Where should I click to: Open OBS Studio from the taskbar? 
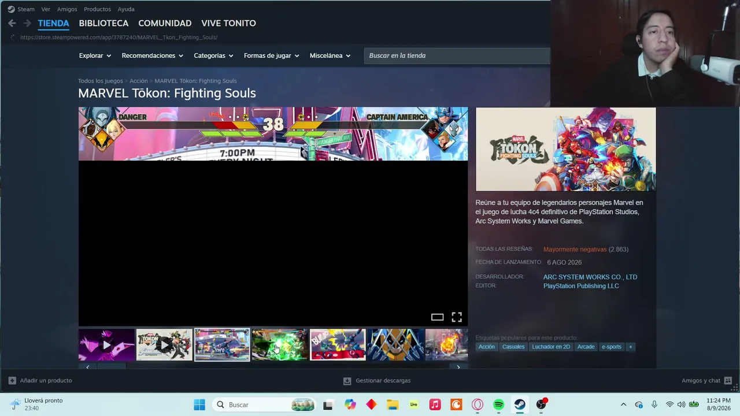coord(541,404)
